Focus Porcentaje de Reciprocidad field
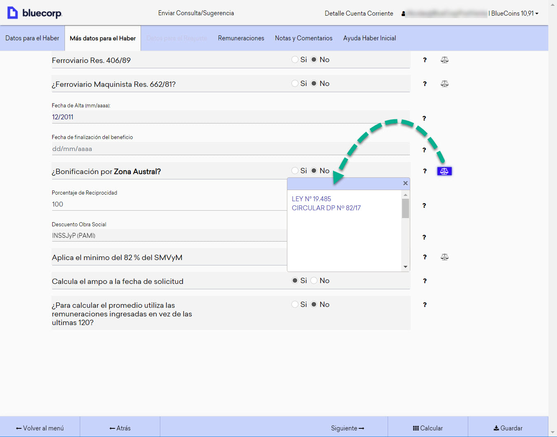The image size is (557, 437). tap(169, 205)
